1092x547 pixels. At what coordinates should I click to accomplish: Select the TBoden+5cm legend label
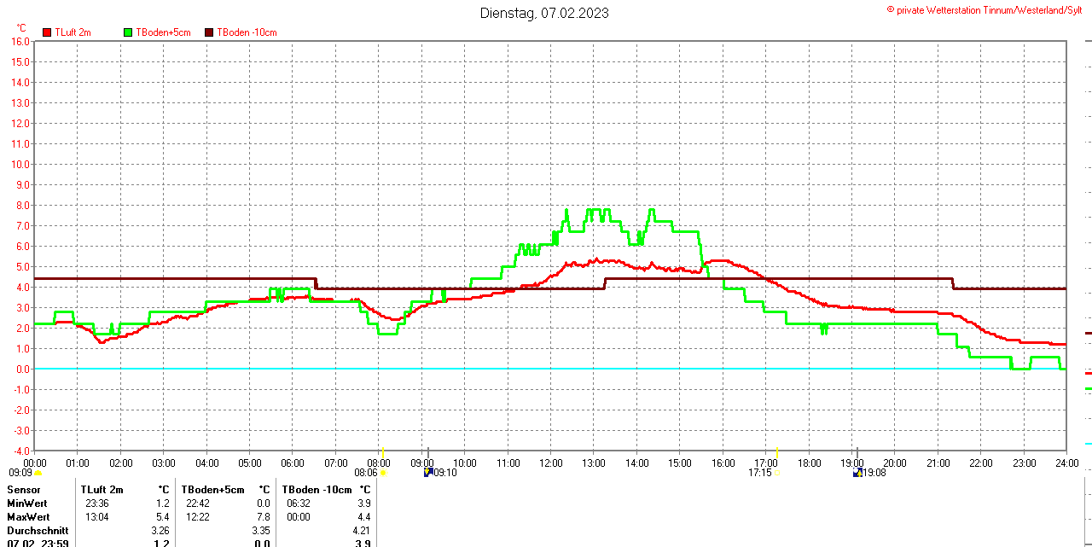tap(163, 32)
